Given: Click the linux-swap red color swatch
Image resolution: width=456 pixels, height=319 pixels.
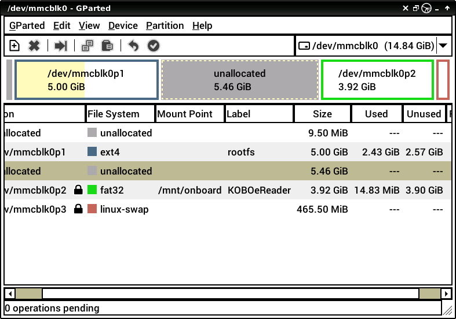Looking at the screenshot, I should (x=92, y=209).
